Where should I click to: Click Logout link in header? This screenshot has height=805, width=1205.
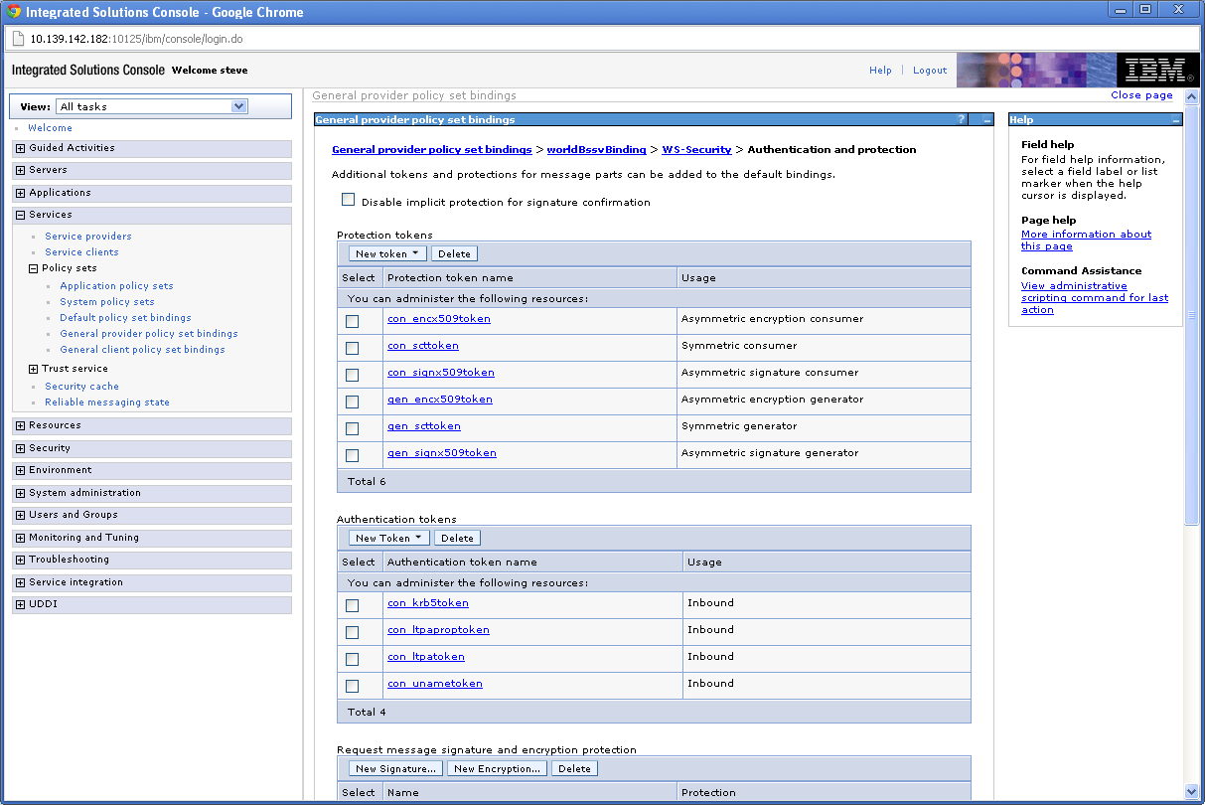pos(930,71)
